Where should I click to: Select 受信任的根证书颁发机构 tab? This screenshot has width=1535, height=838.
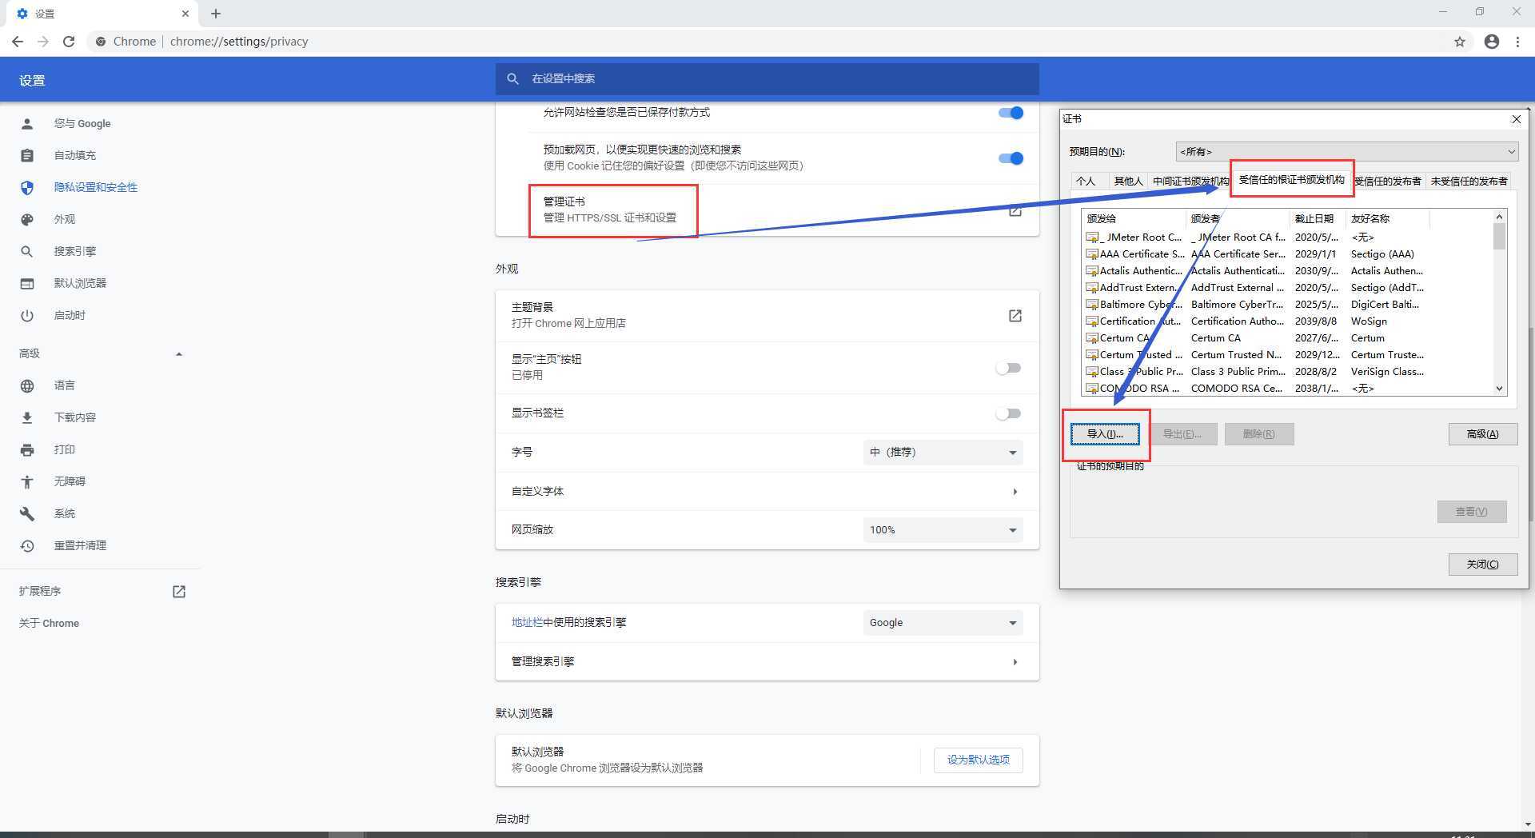(x=1291, y=180)
